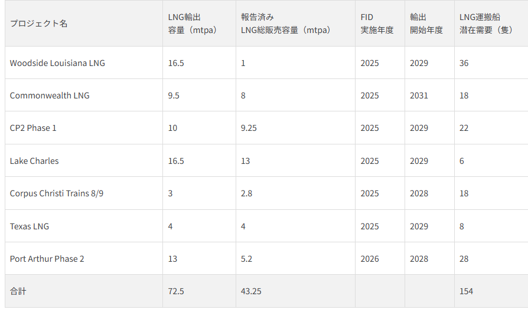Image resolution: width=528 pixels, height=316 pixels.
Task: Select the total vessel demand value 154
Action: point(466,291)
